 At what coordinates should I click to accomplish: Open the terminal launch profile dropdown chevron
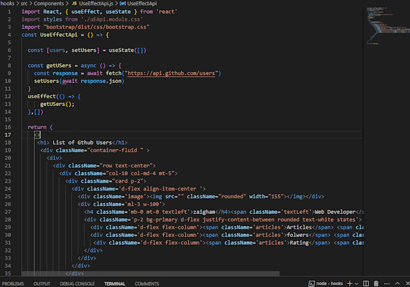click(x=356, y=284)
